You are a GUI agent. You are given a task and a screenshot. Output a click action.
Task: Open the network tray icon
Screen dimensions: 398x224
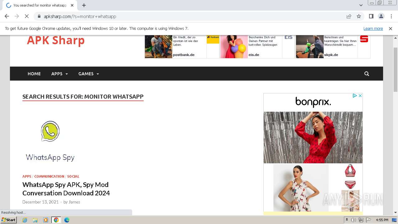(x=361, y=220)
